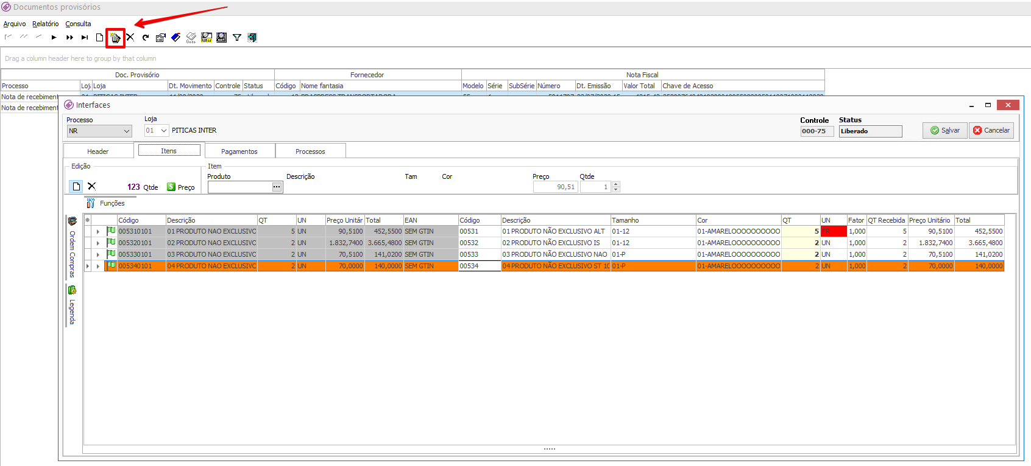Open the Relatório menu
The height and width of the screenshot is (466, 1031).
46,24
